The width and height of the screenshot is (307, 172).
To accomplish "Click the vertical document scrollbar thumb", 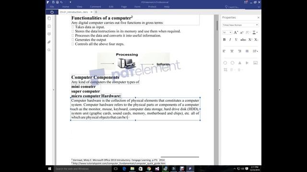I will pos(217,25).
